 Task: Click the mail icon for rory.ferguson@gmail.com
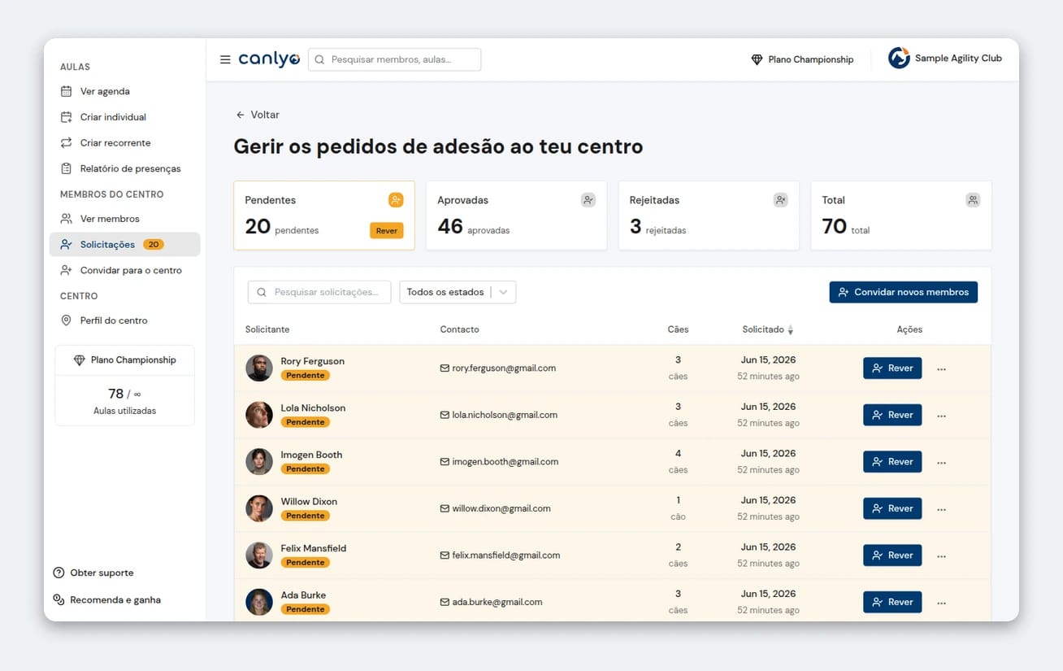point(445,368)
